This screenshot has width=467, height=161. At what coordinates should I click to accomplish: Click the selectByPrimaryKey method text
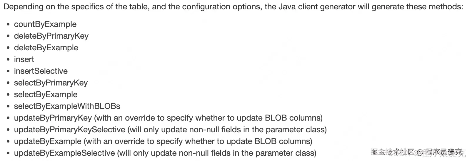coord(51,83)
